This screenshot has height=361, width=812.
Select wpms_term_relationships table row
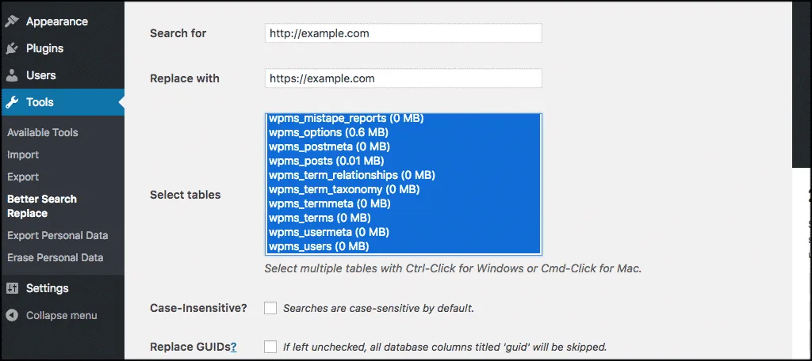coord(403,175)
